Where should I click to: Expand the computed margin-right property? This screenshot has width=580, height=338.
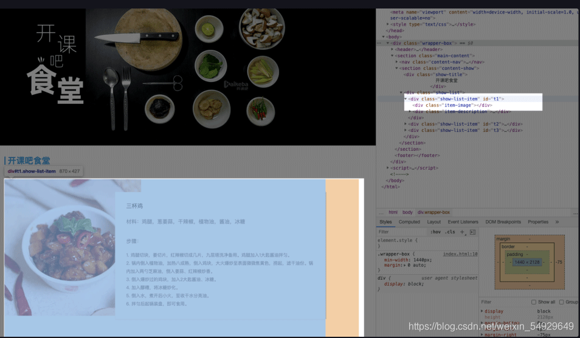tap(482, 335)
